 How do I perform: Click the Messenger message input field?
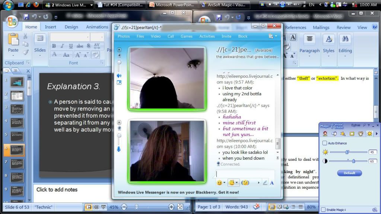[x=245, y=174]
